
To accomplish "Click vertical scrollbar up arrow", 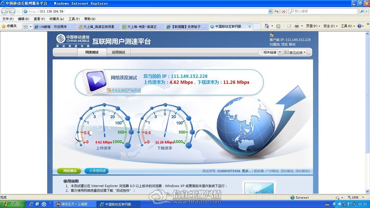I will coord(368,34).
